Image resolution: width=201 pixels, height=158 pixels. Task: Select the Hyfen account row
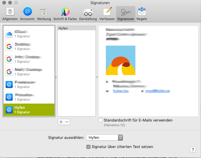pyautogui.click(x=29, y=110)
